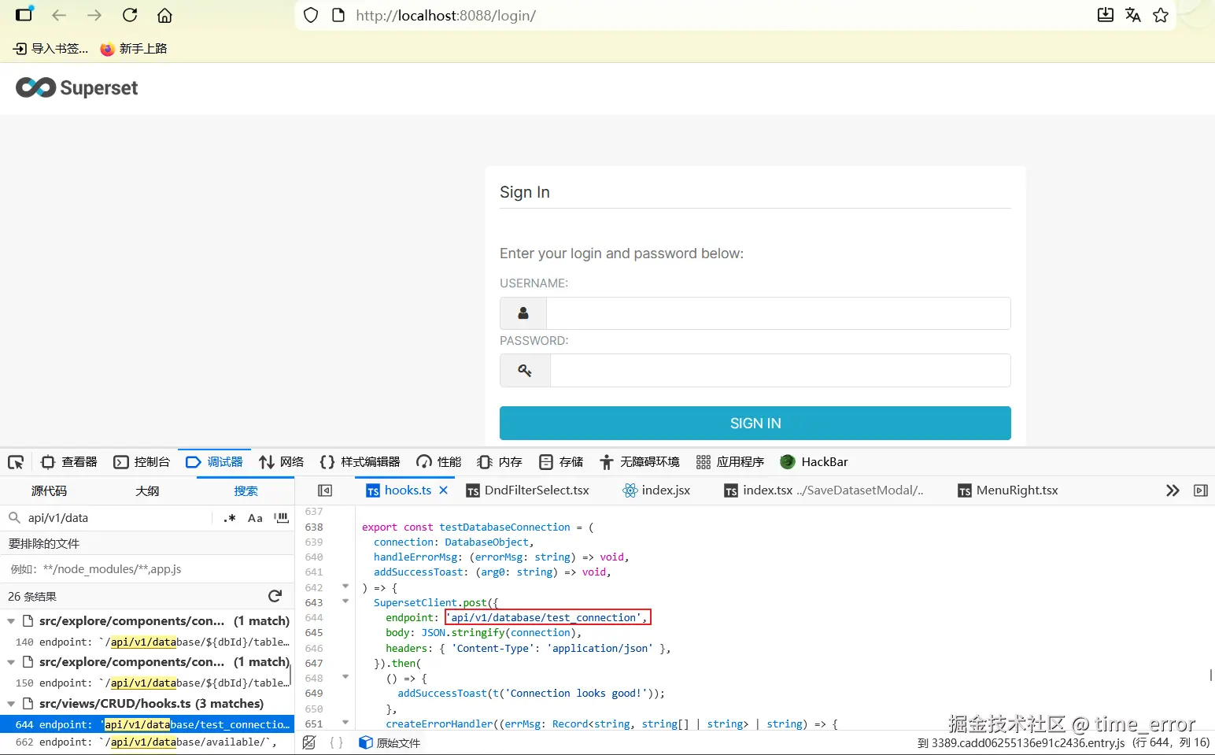Screen dimensions: 1215x755
Task: Click the SIGN IN button
Action: click(x=754, y=423)
